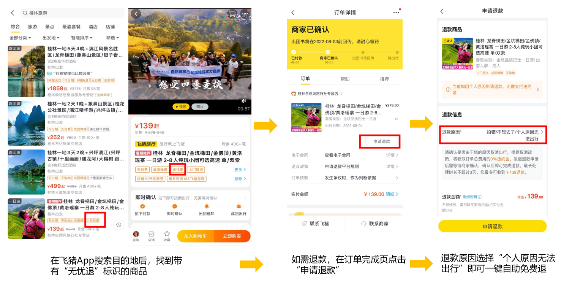Switch the media view to 视频

pos(181,107)
